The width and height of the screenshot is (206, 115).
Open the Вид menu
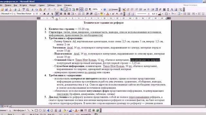point(15,5)
